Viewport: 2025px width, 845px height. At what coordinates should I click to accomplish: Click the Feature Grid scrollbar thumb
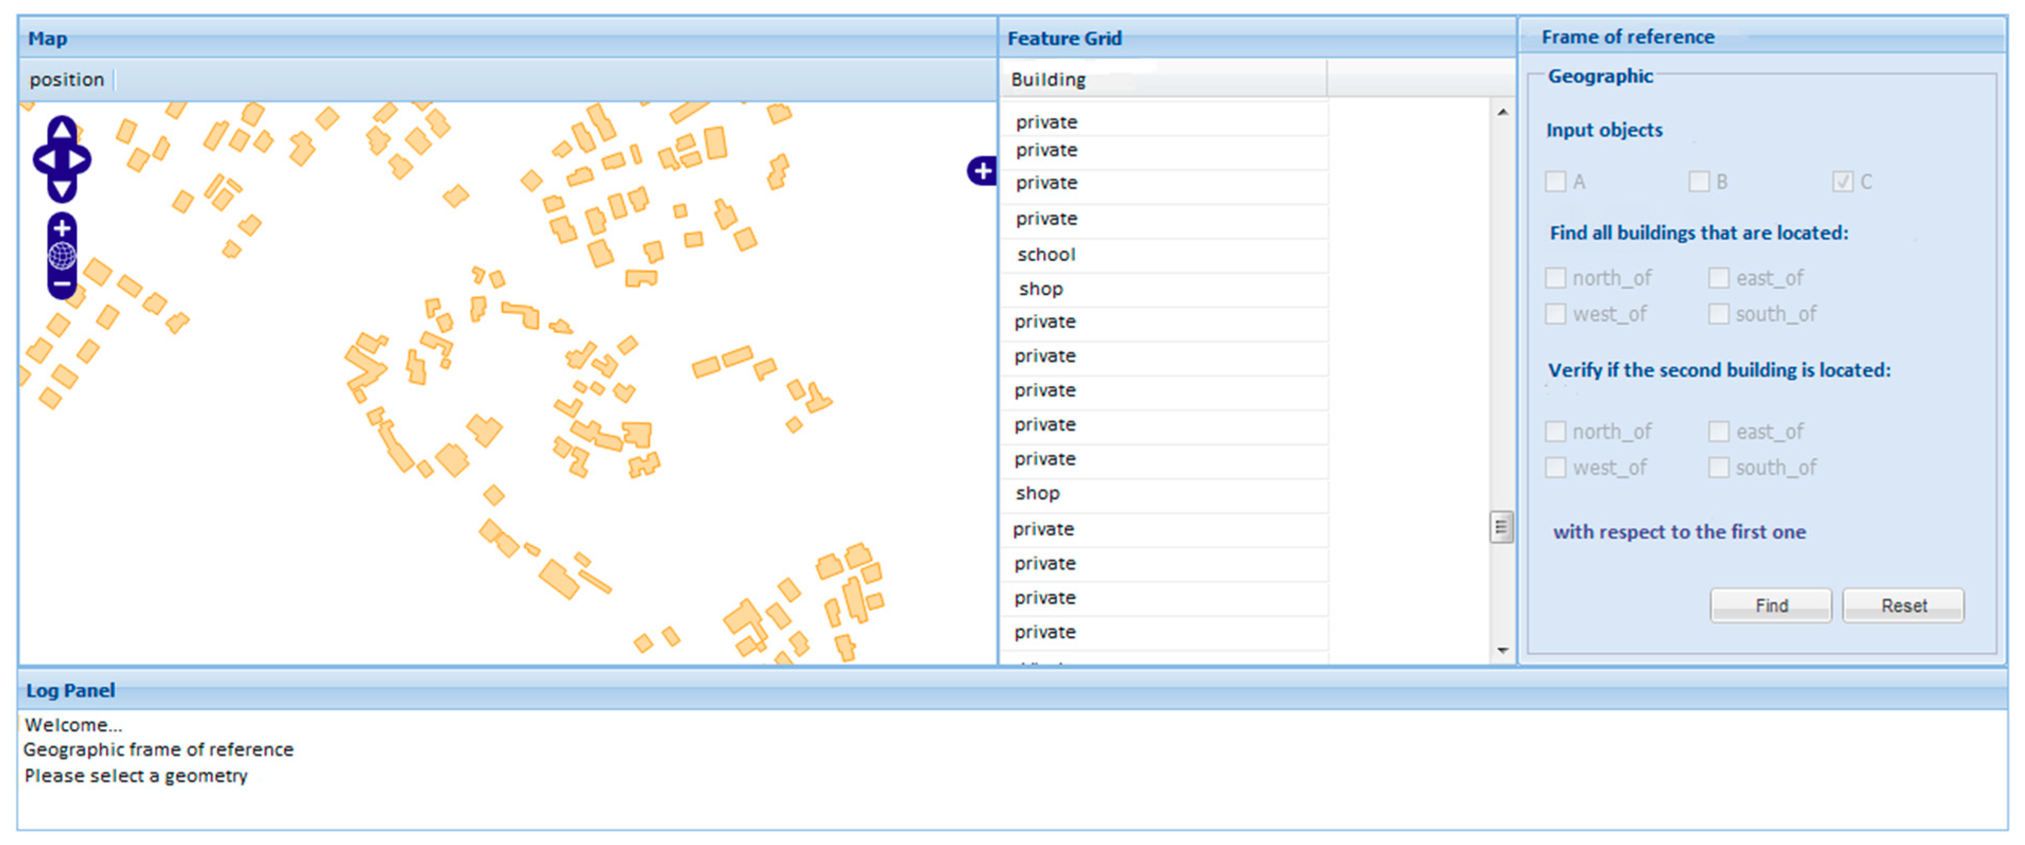click(1501, 527)
